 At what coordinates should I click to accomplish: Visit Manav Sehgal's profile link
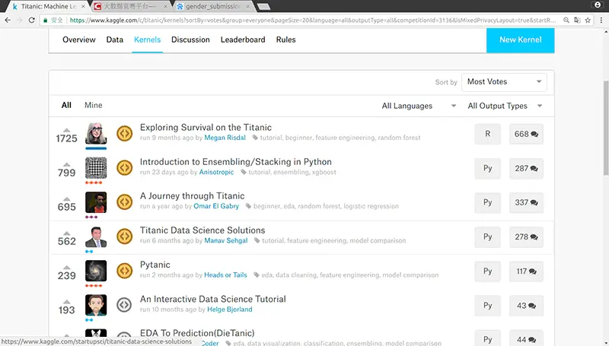[226, 241]
